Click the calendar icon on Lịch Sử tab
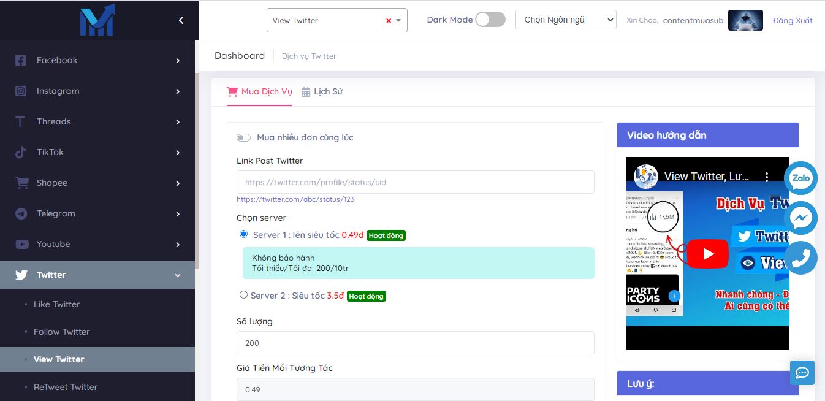This screenshot has height=401, width=825. 306,92
